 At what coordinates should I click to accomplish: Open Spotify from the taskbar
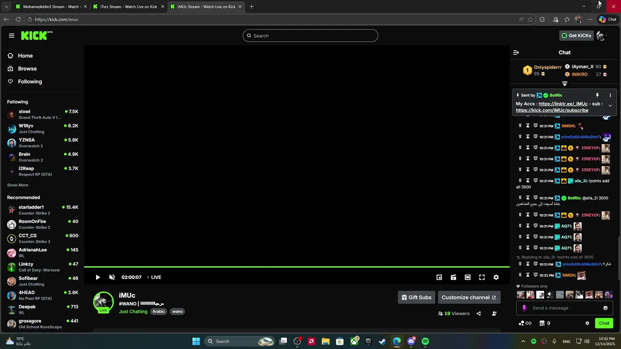425,341
